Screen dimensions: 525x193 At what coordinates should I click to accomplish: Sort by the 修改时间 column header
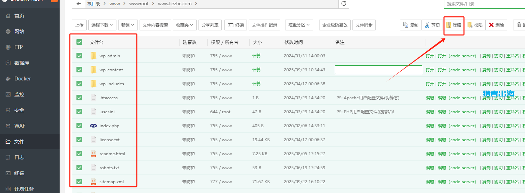tap(294, 42)
